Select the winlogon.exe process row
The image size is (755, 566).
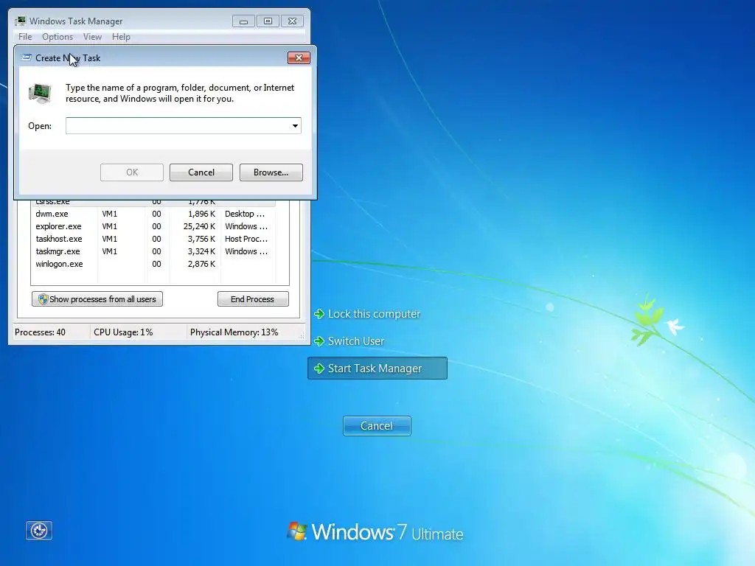coord(153,264)
